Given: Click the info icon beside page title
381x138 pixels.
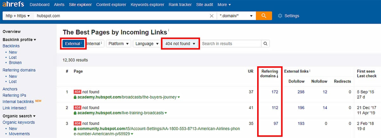Looking at the screenshot, I should (169, 31).
